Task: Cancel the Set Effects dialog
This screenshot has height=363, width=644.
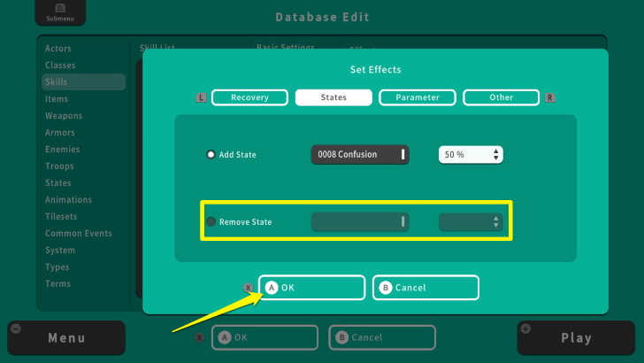Action: [425, 288]
